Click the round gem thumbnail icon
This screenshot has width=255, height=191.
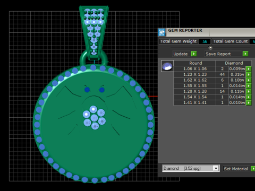pos(167,66)
